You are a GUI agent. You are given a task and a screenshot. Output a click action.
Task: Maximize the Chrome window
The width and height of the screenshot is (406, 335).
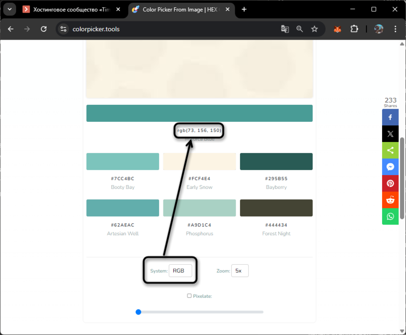tap(374, 9)
